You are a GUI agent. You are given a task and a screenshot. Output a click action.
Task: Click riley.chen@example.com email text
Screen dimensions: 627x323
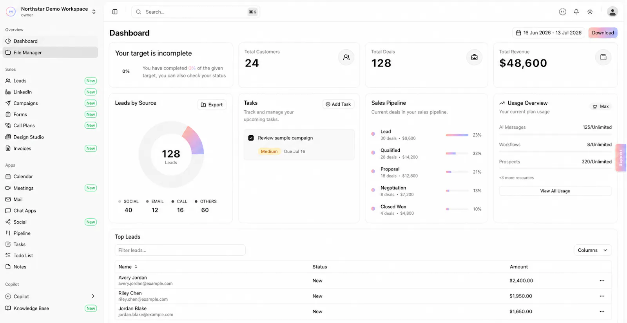pyautogui.click(x=143, y=299)
